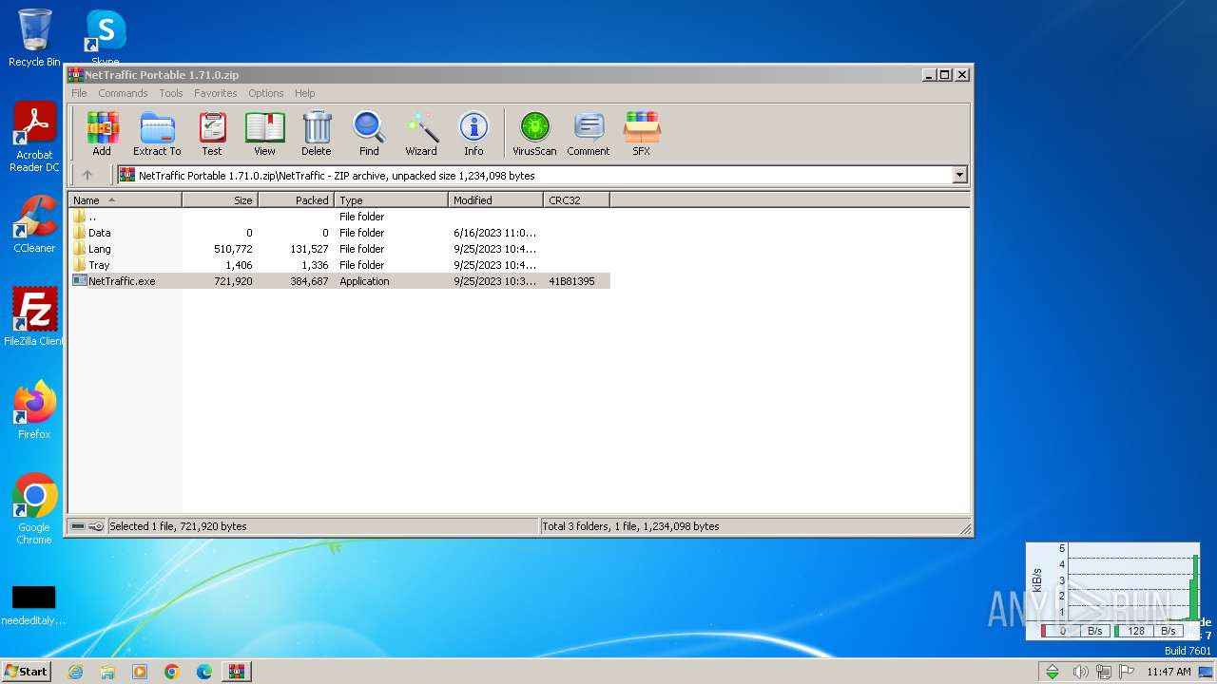The width and height of the screenshot is (1217, 684).
Task: Go up one folder level arrow
Action: (x=87, y=175)
